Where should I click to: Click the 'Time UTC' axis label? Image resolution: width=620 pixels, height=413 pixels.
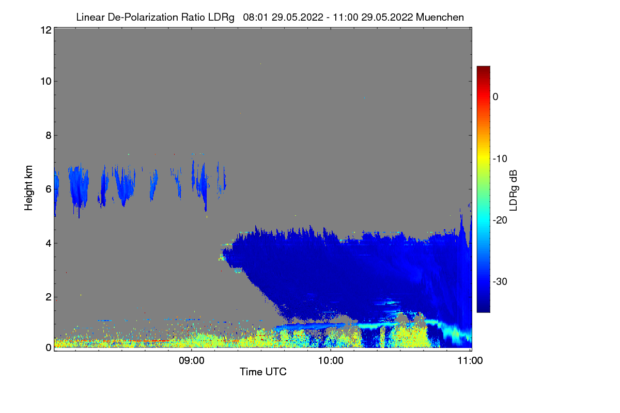pos(263,372)
